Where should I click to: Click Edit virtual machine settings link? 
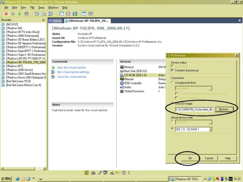(x=73, y=72)
